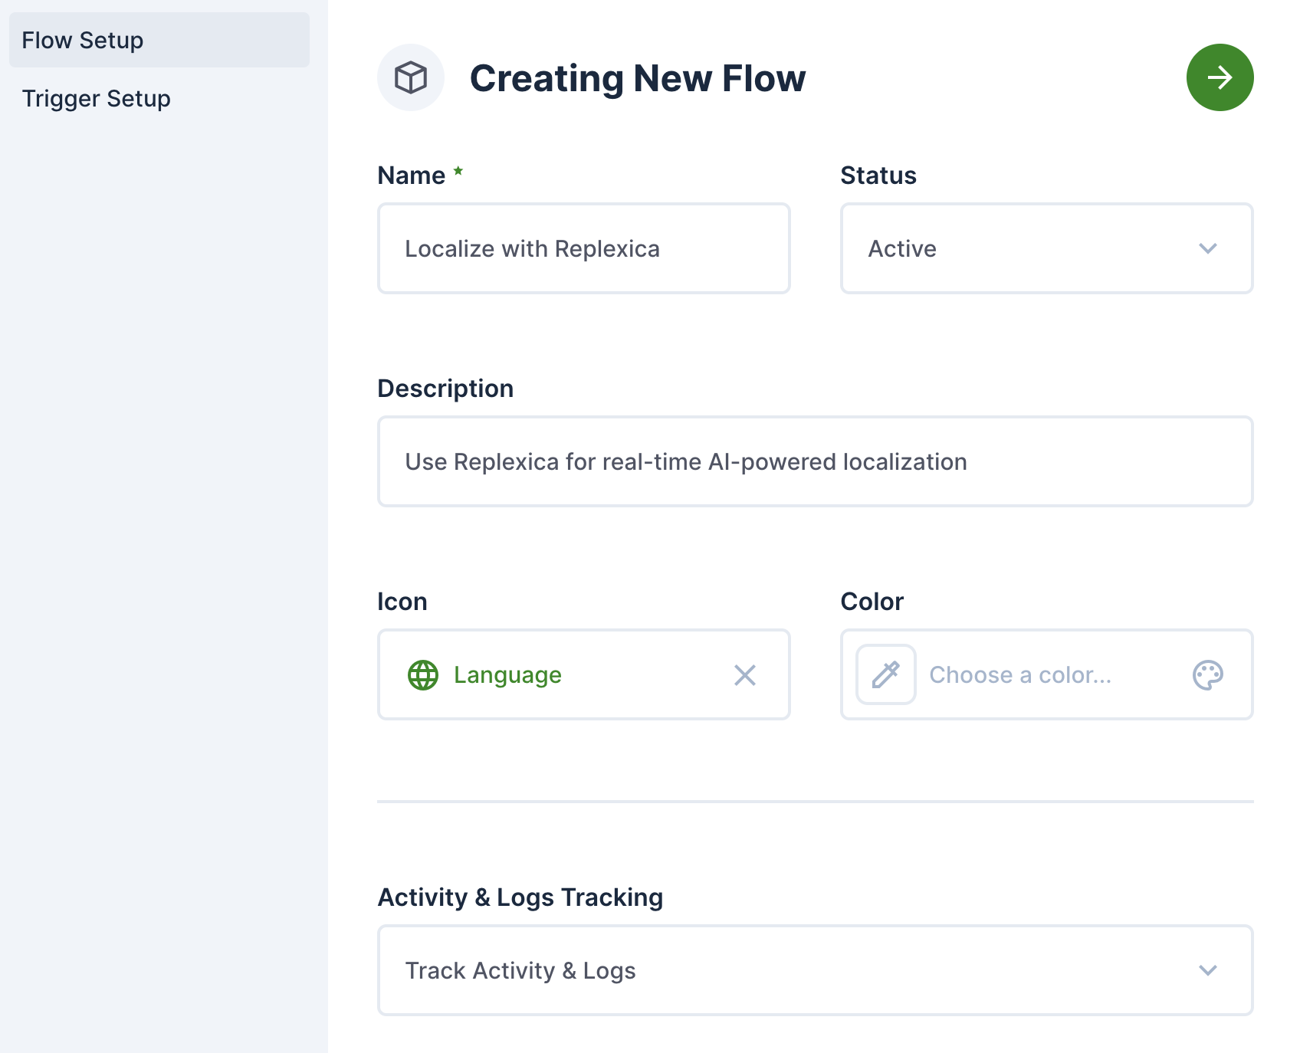Clear the selected Language icon
This screenshot has height=1053, width=1300.
coord(745,675)
